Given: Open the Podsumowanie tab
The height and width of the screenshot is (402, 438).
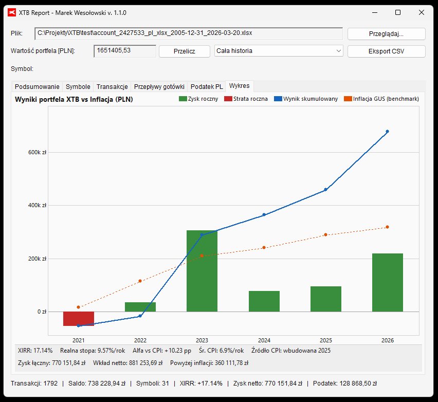Looking at the screenshot, I should tap(37, 86).
